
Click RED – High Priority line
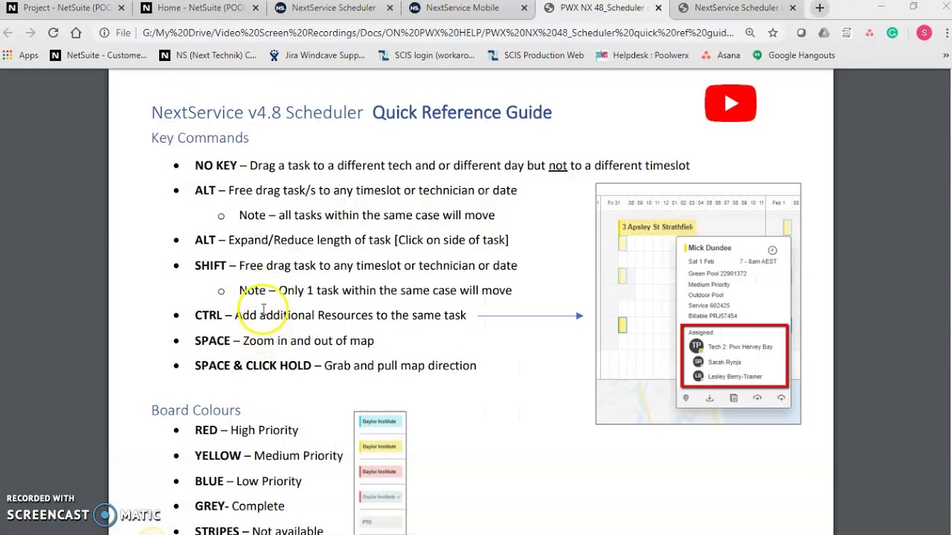[x=246, y=430]
